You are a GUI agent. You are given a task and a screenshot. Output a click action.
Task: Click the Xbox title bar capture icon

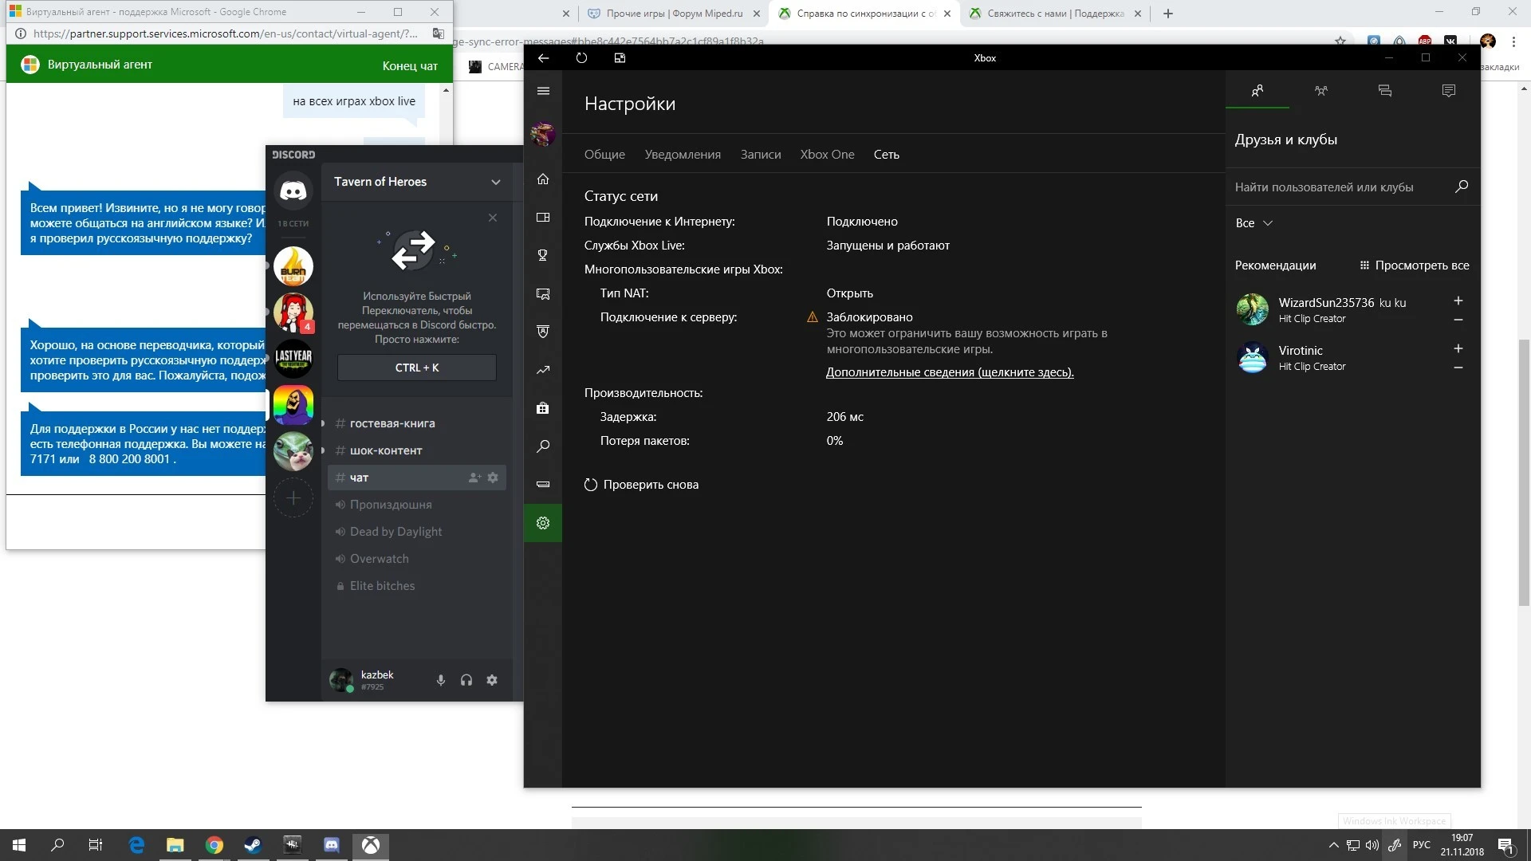coord(620,57)
